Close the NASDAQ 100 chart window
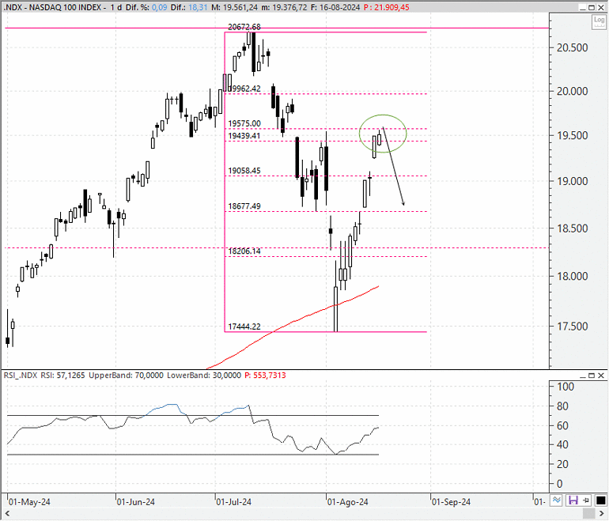 [x=601, y=7]
